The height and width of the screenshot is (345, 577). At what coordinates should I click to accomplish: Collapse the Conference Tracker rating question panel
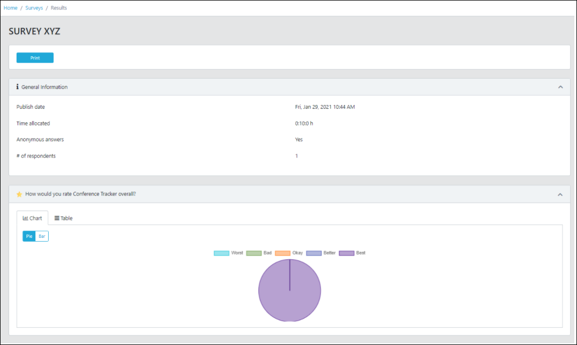coord(560,194)
